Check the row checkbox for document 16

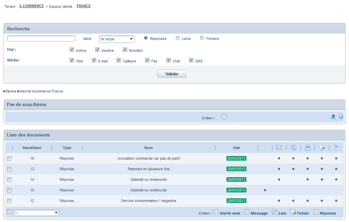point(9,158)
